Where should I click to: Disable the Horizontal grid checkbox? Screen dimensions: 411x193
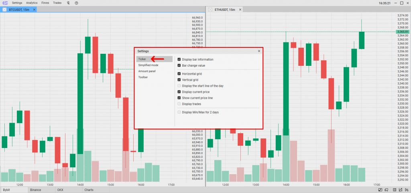(179, 74)
